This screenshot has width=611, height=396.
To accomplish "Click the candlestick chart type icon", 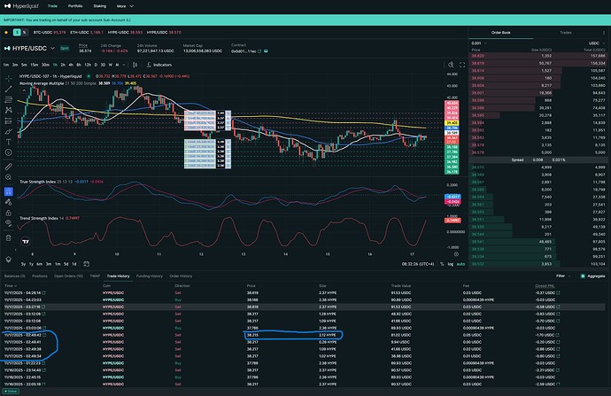I will pyautogui.click(x=135, y=65).
